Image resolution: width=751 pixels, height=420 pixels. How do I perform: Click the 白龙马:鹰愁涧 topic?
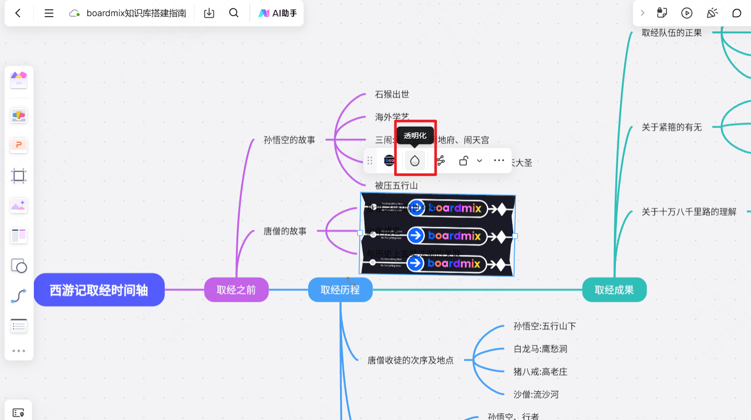[540, 349]
